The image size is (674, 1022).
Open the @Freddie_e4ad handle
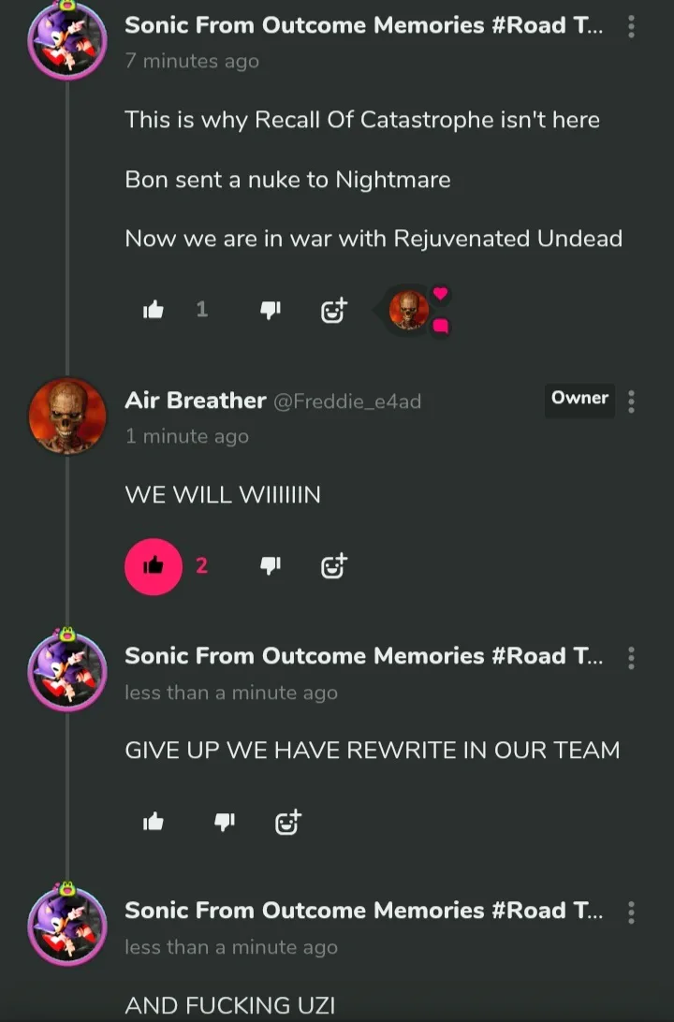[x=346, y=401]
